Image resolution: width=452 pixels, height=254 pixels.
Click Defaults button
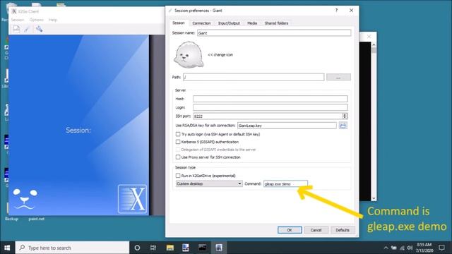(x=342, y=230)
